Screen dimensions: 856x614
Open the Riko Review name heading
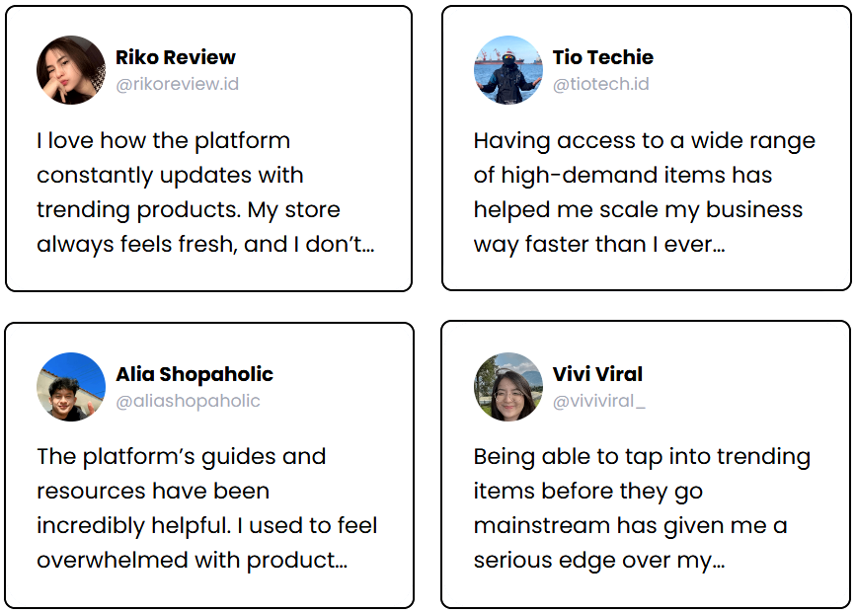pyautogui.click(x=175, y=57)
